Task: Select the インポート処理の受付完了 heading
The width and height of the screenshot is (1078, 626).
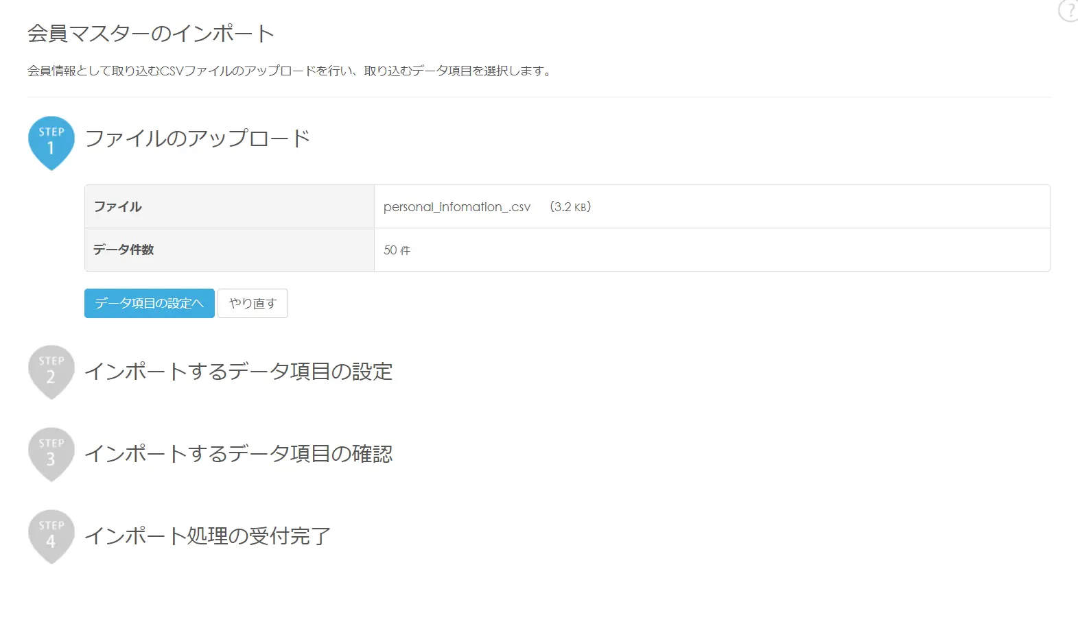Action: [208, 536]
